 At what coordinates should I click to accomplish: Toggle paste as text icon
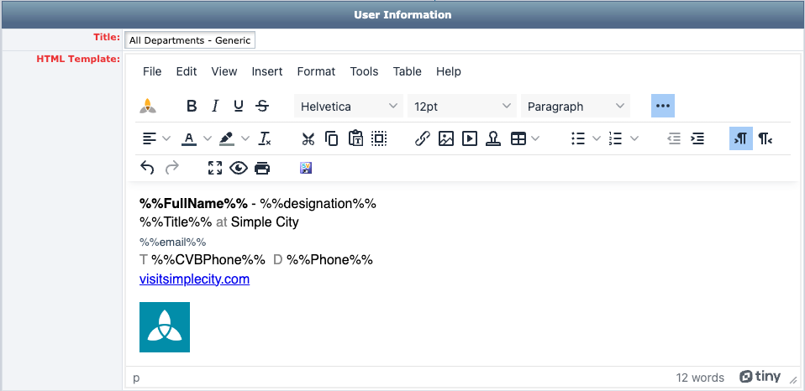[x=355, y=138]
